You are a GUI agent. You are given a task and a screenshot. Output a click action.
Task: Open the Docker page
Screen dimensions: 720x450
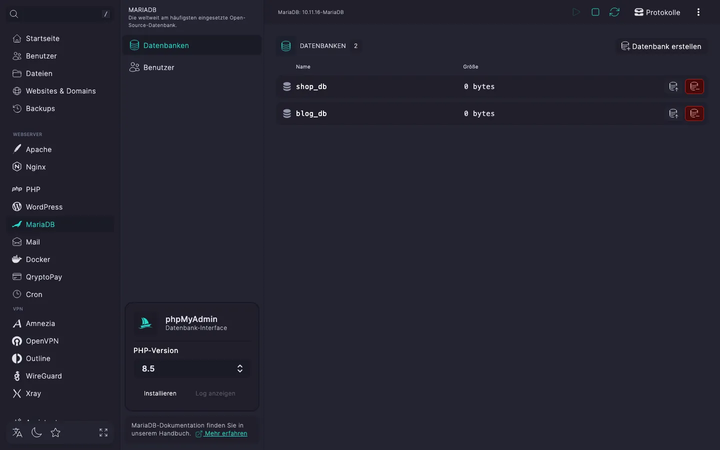[60, 259]
